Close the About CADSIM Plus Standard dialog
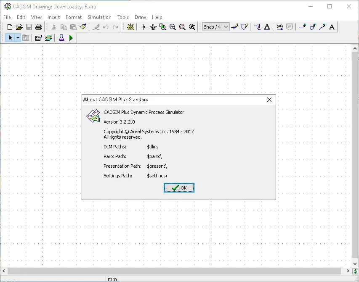The height and width of the screenshot is (282, 359). click(x=269, y=100)
